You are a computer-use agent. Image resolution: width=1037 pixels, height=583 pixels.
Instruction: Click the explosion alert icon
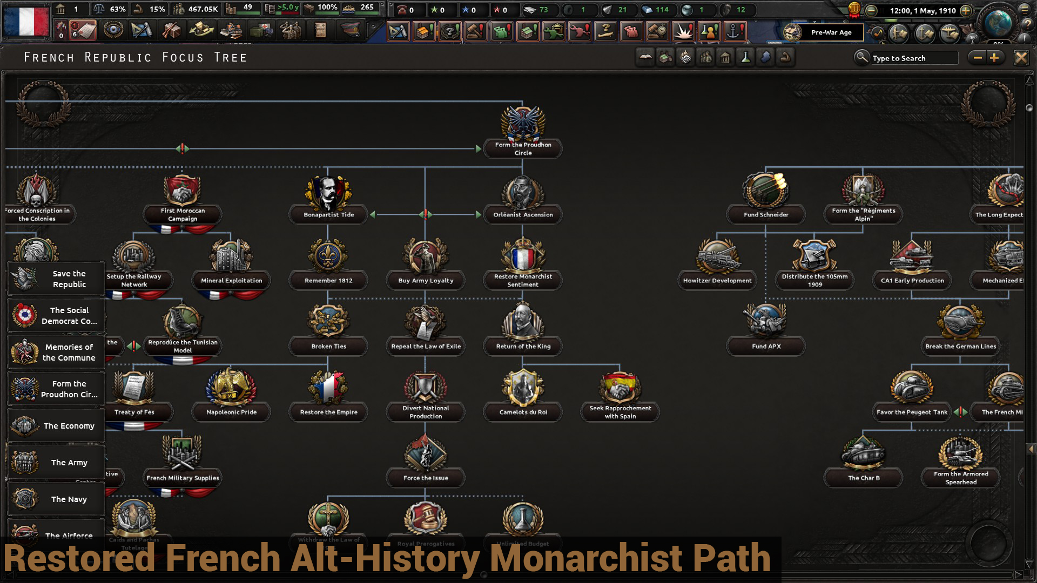click(x=683, y=31)
